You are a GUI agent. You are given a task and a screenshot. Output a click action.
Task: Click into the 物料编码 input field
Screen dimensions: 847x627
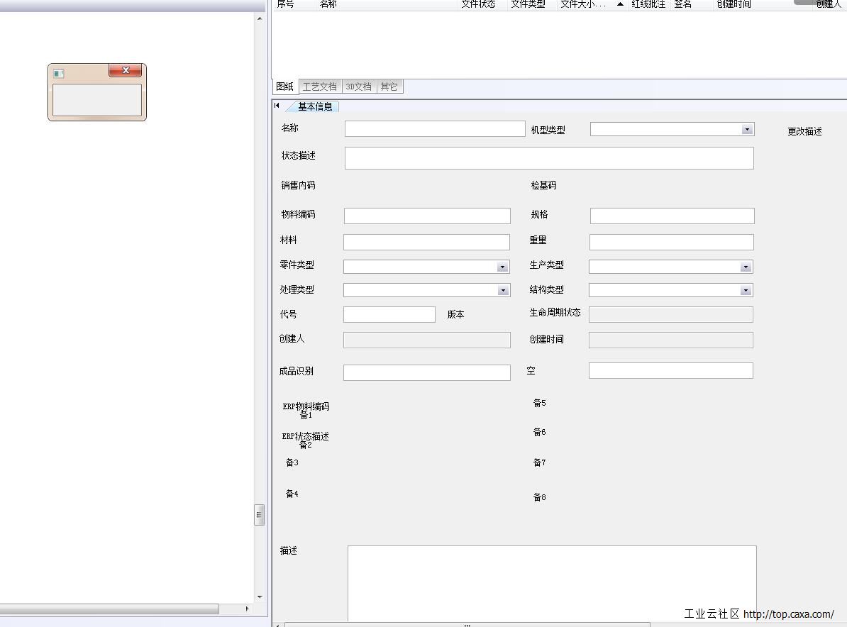pyautogui.click(x=427, y=216)
